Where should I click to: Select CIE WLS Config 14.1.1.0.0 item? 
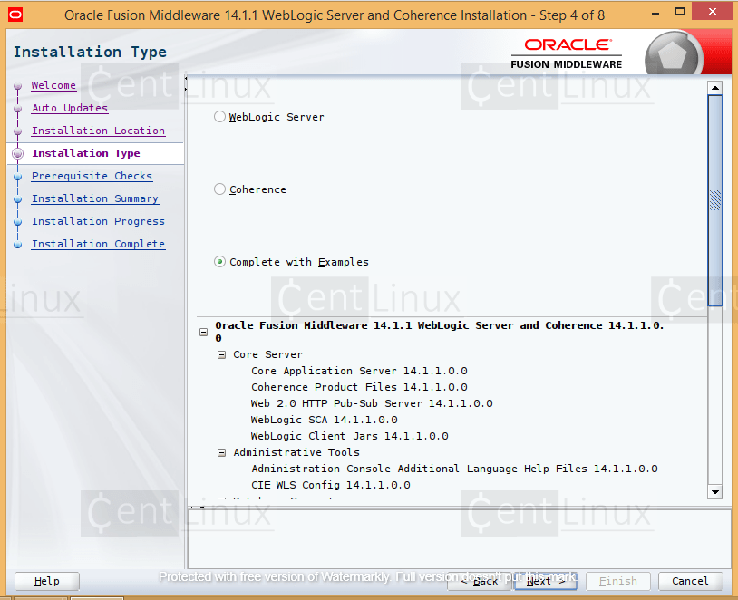point(330,485)
